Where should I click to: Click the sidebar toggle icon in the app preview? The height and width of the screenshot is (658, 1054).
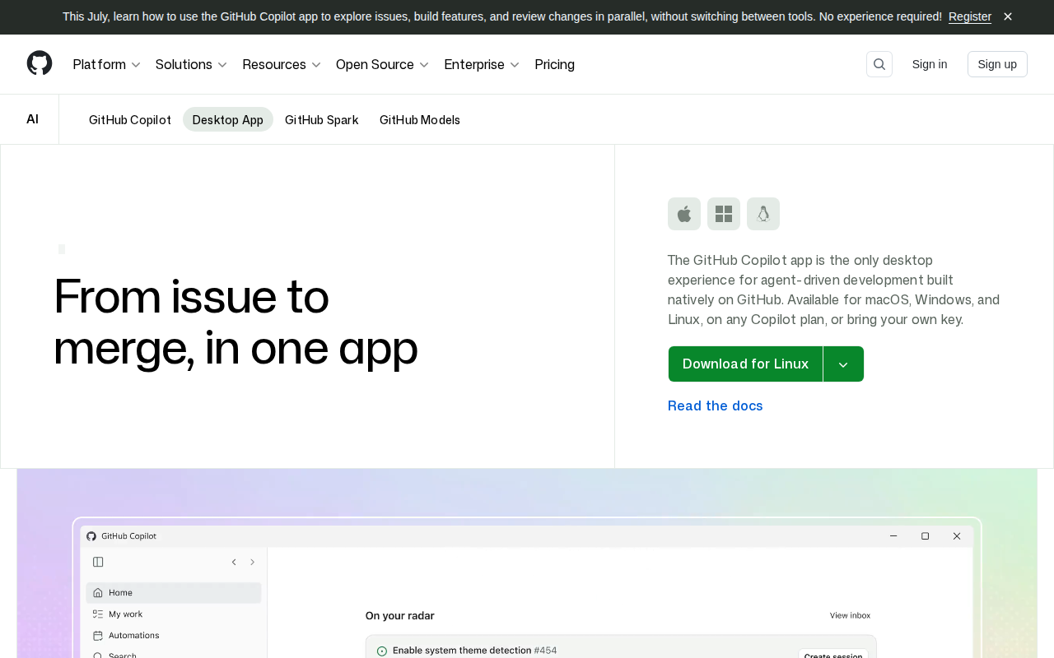98,562
